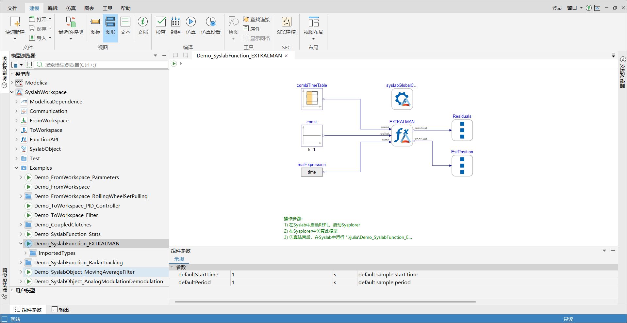Viewport: 627px width, 323px height.
Task: Select the 常规 parameters tab
Action: 179,259
